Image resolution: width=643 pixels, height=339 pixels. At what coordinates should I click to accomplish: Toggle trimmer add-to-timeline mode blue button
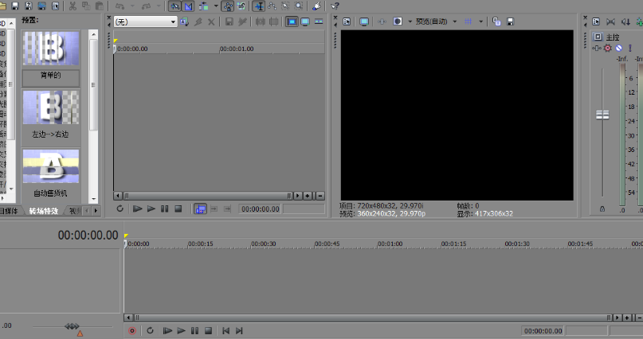200,208
